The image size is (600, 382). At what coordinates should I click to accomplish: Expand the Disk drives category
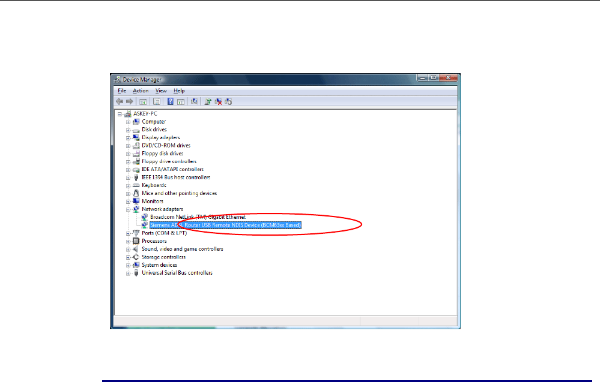click(x=128, y=130)
